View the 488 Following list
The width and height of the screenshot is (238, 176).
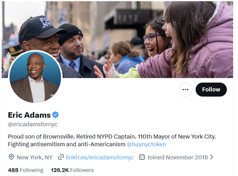(26, 170)
